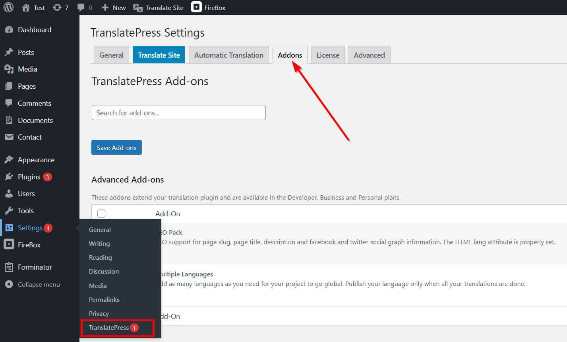567x342 pixels.
Task: Click the Search for add-ons field
Action: tap(178, 113)
